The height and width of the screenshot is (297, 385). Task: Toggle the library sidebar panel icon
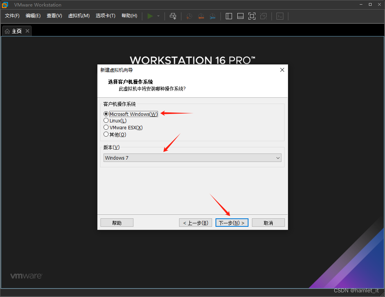(x=229, y=16)
